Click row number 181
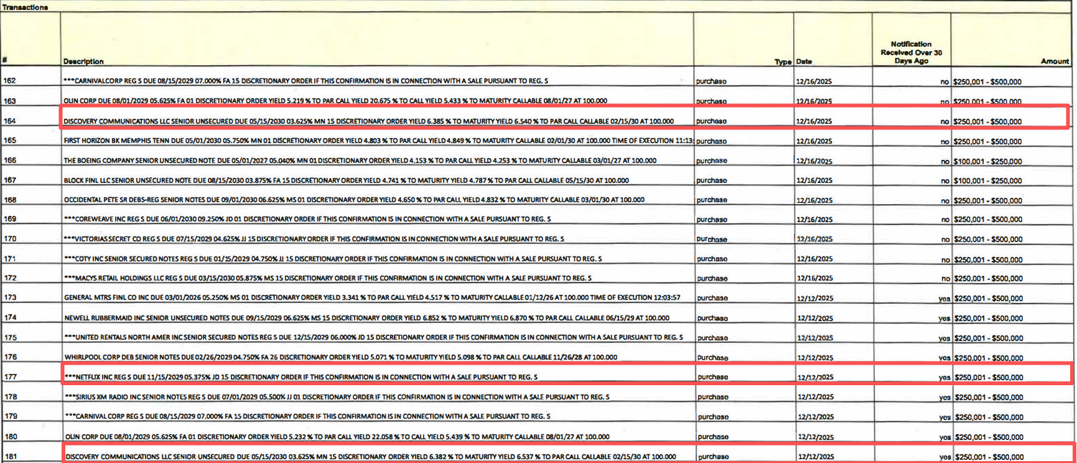1077x463 pixels. click(x=11, y=456)
